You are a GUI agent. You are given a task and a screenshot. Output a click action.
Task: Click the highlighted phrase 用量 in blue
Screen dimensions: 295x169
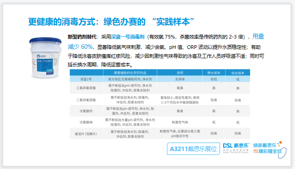coord(258,36)
